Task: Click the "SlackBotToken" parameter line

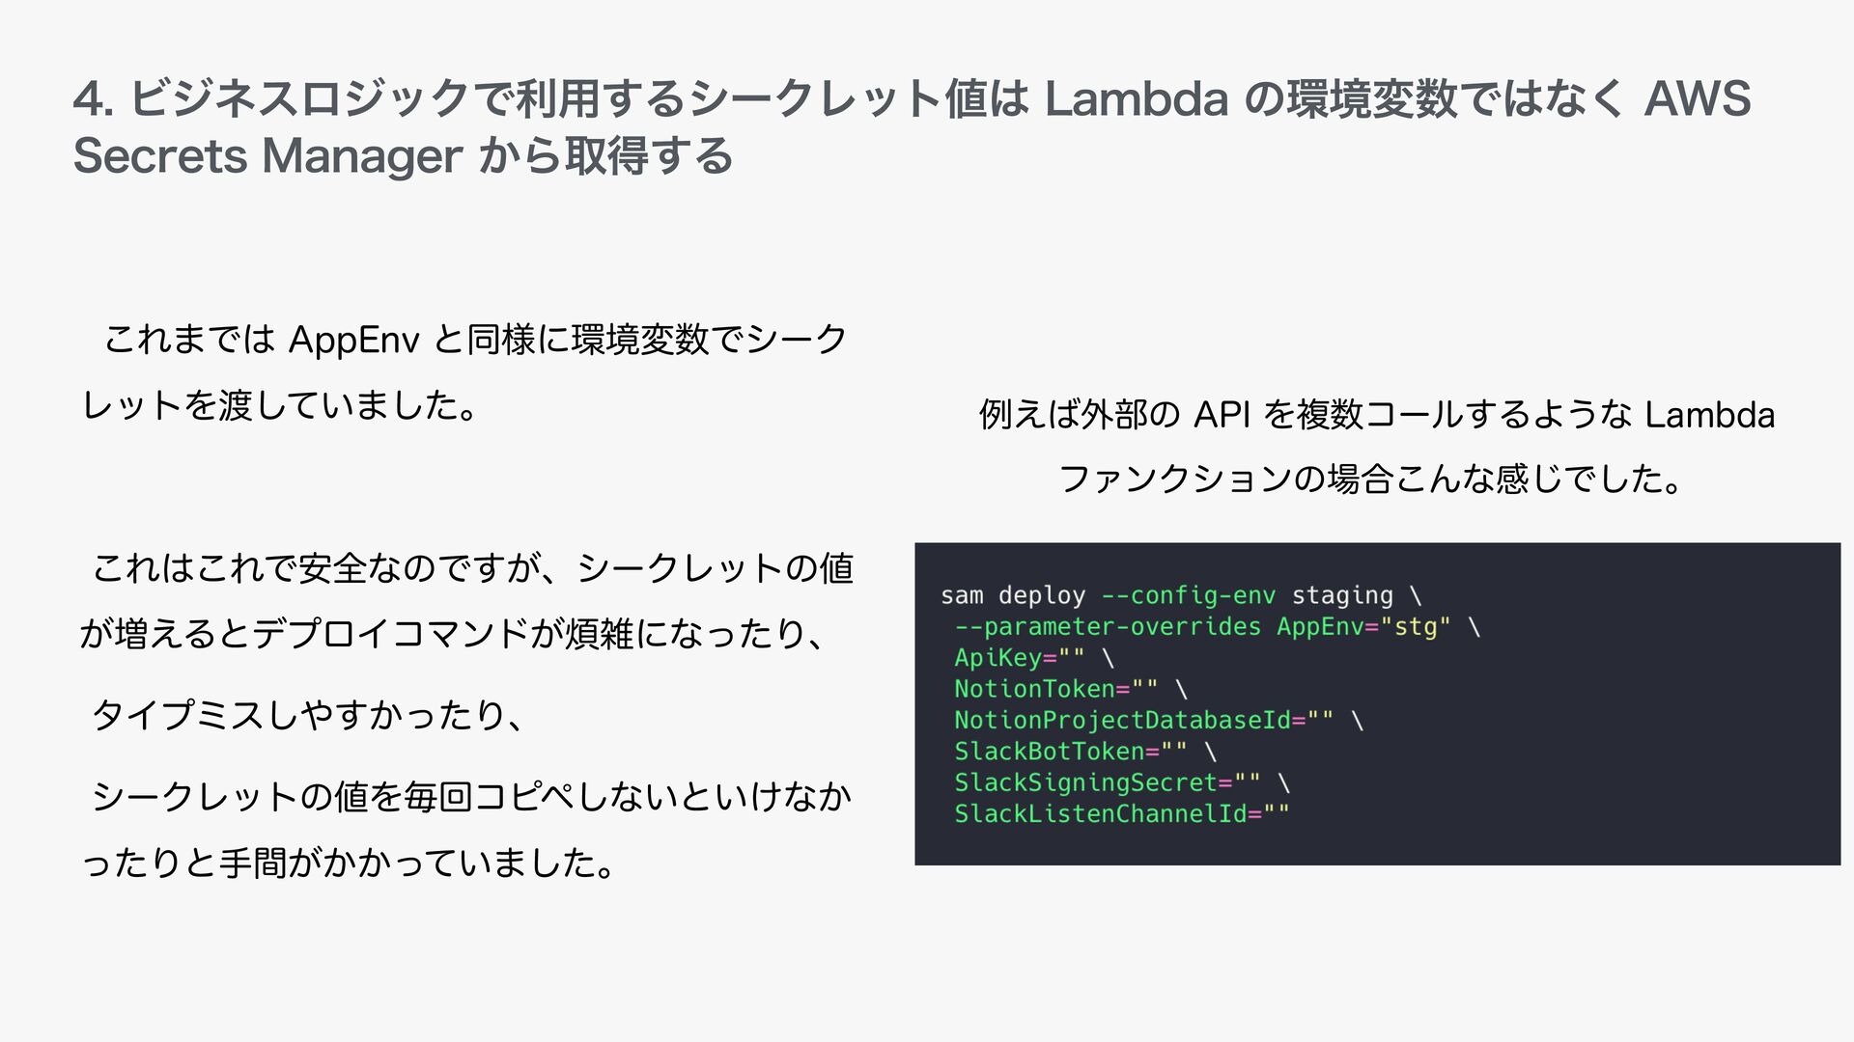Action: 1049,752
